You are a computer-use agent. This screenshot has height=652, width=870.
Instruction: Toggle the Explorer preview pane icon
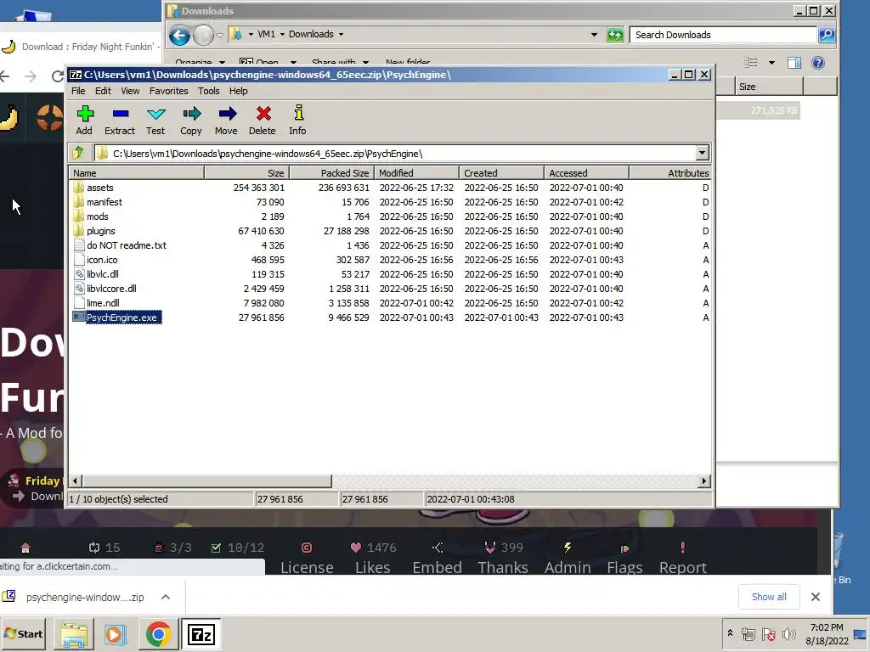[794, 63]
